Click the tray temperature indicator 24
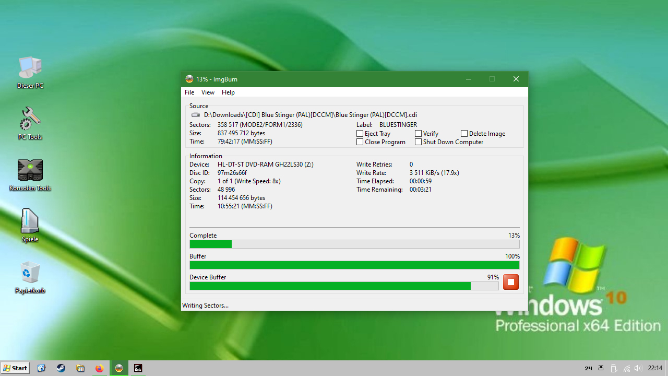Screen dimensions: 668x376 pos(588,368)
